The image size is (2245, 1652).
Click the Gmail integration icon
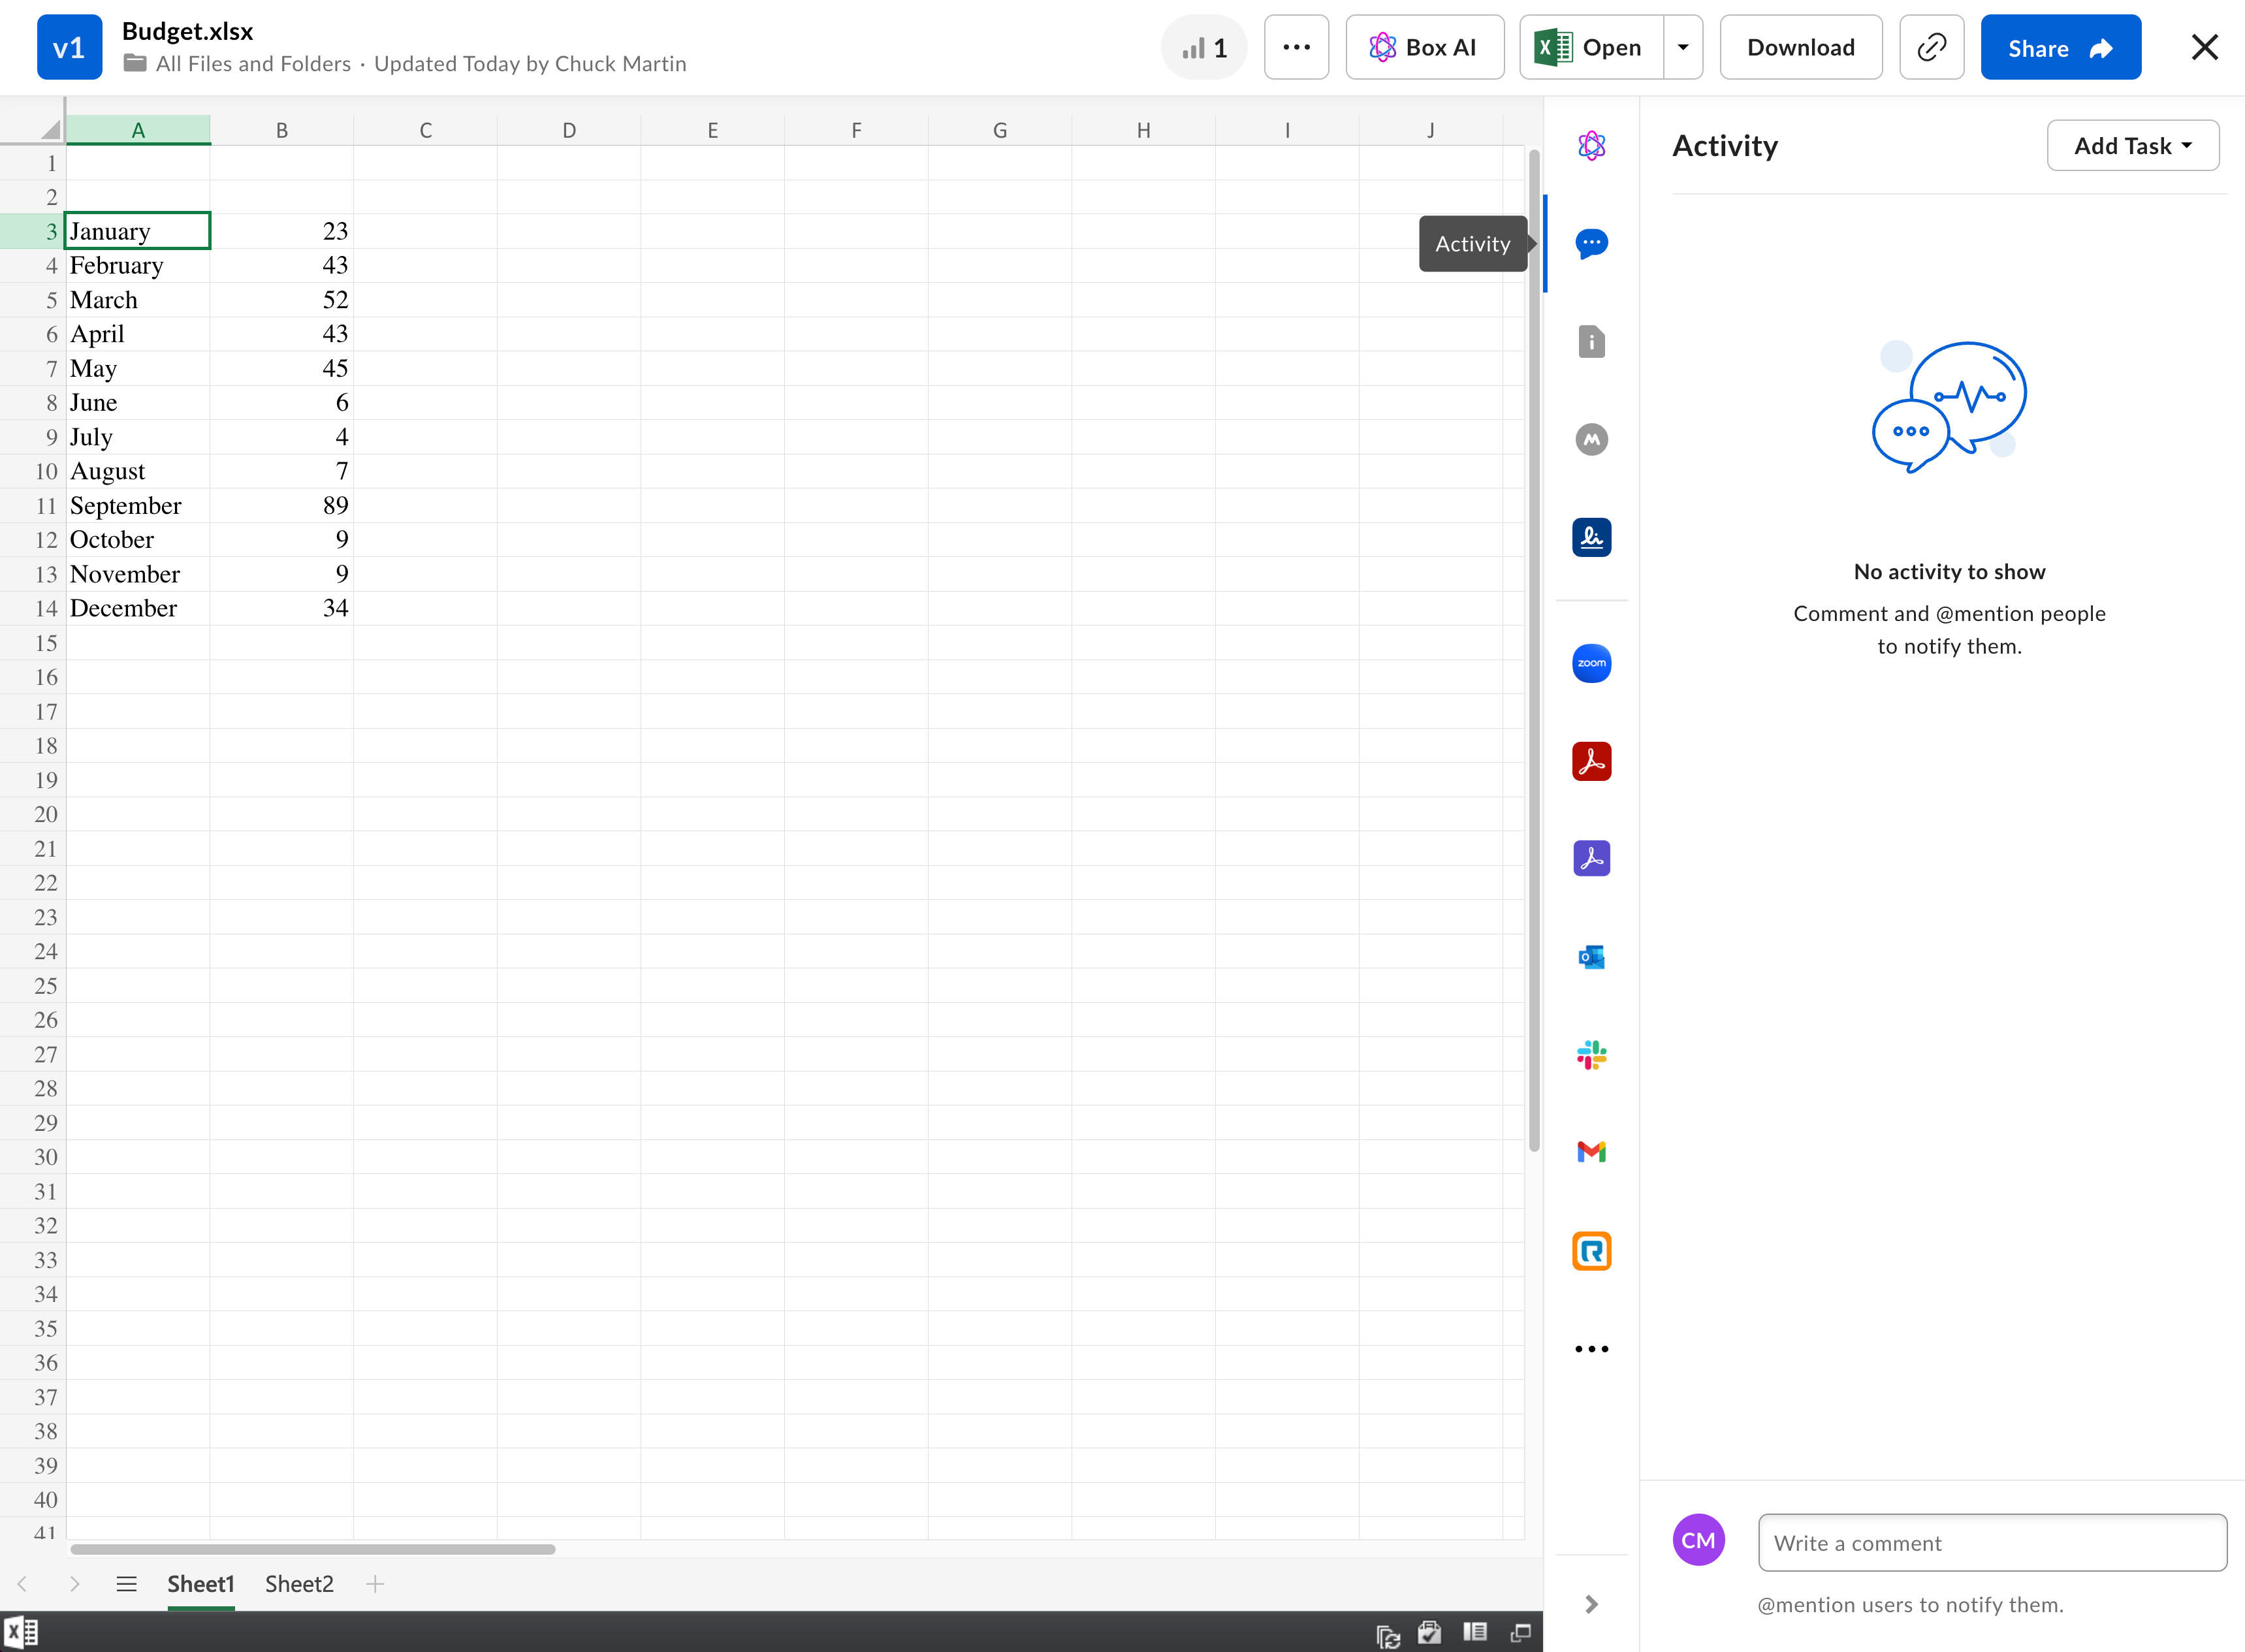[x=1591, y=1152]
